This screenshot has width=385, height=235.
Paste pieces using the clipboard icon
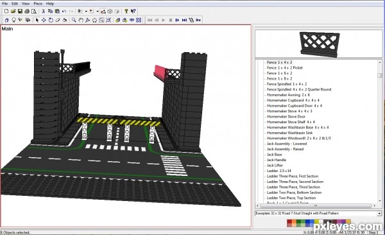[57, 11]
